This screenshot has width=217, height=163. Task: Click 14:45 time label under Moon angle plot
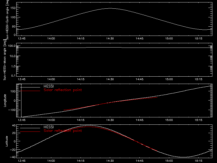click(139, 79)
